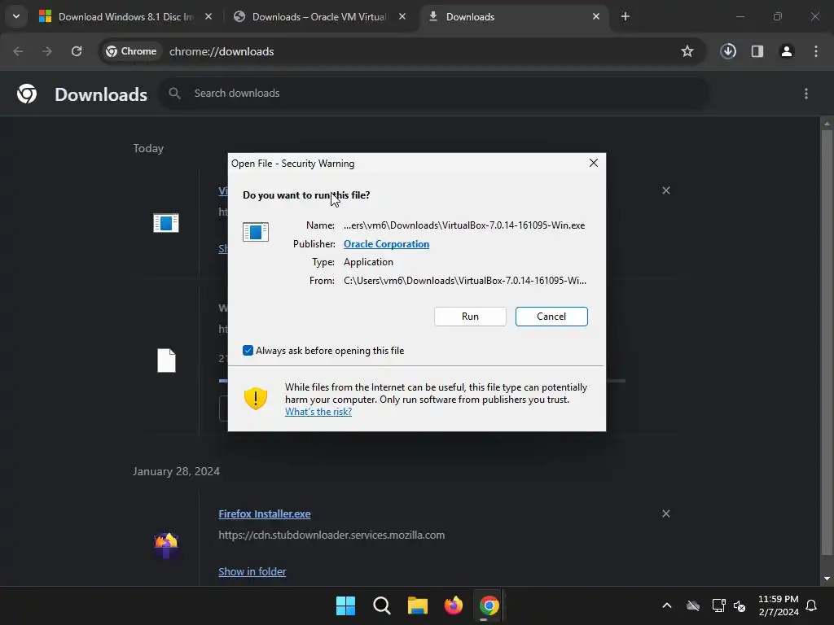Open File Explorer from the taskbar
This screenshot has width=834, height=625.
[x=418, y=605]
